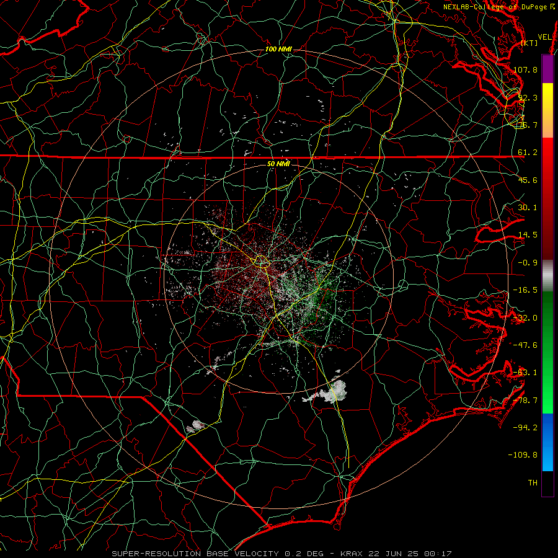Select the -32.0 velocity scale value
This screenshot has width=558, height=558.
pyautogui.click(x=525, y=318)
